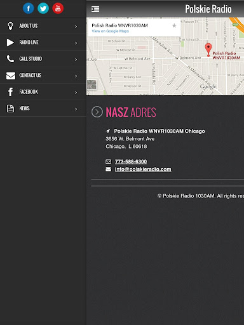Image resolution: width=244 pixels, height=325 pixels.
Task: Expand the Radio Live chevron
Action: [x=76, y=43]
